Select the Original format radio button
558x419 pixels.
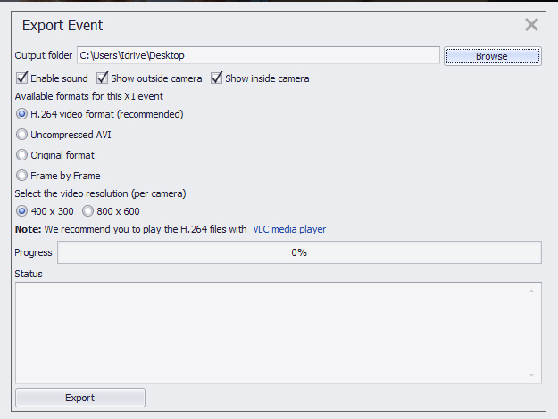[22, 155]
